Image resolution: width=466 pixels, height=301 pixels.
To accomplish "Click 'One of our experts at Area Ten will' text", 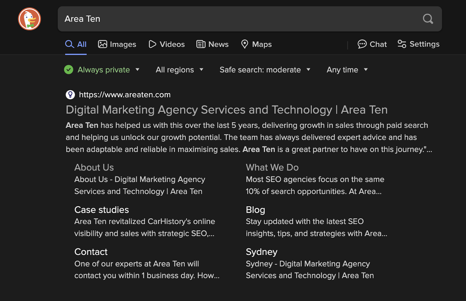I will (x=137, y=264).
